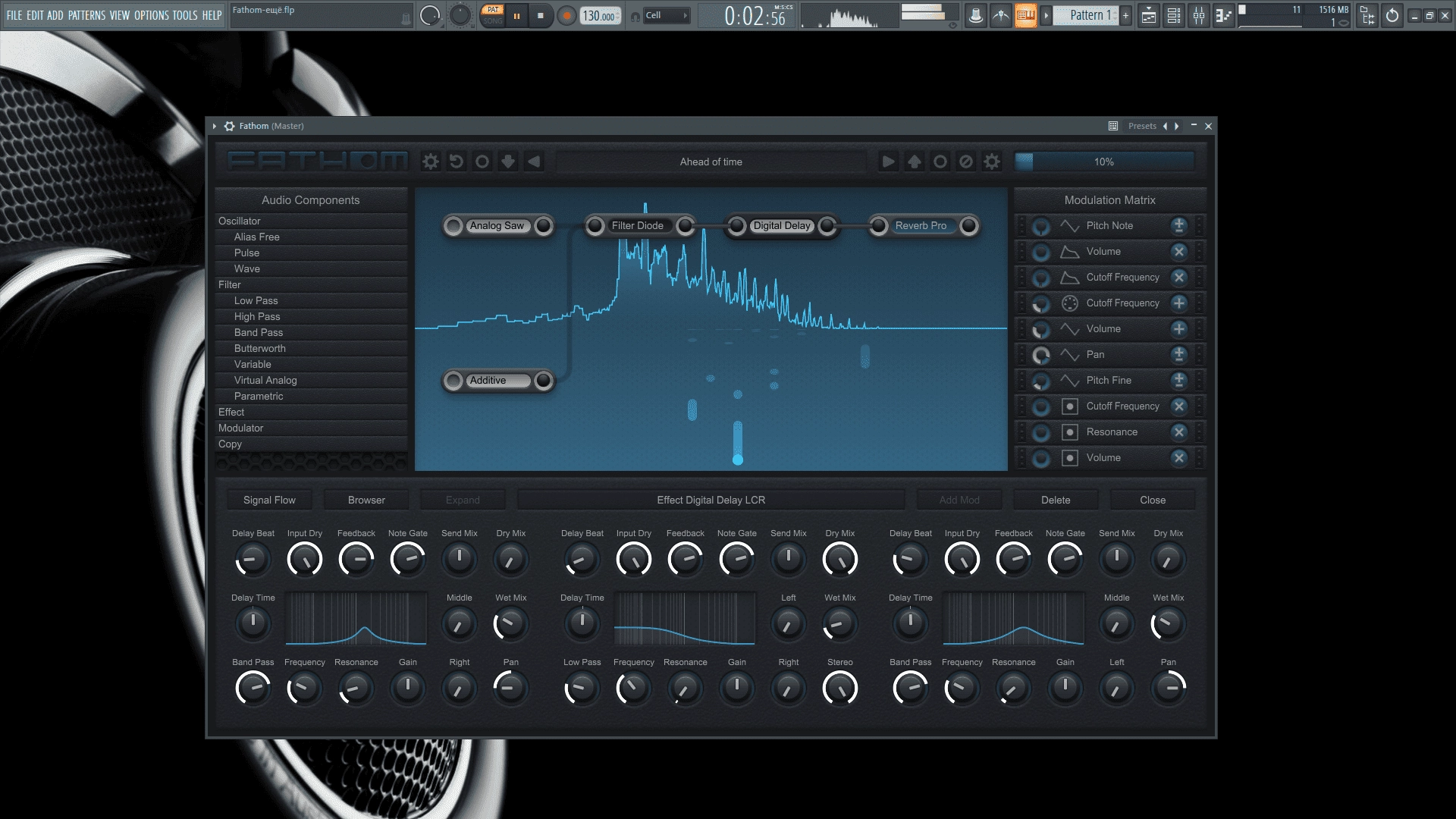Viewport: 1456px width, 819px height.
Task: Open the piano roll icon
Action: click(x=1224, y=15)
